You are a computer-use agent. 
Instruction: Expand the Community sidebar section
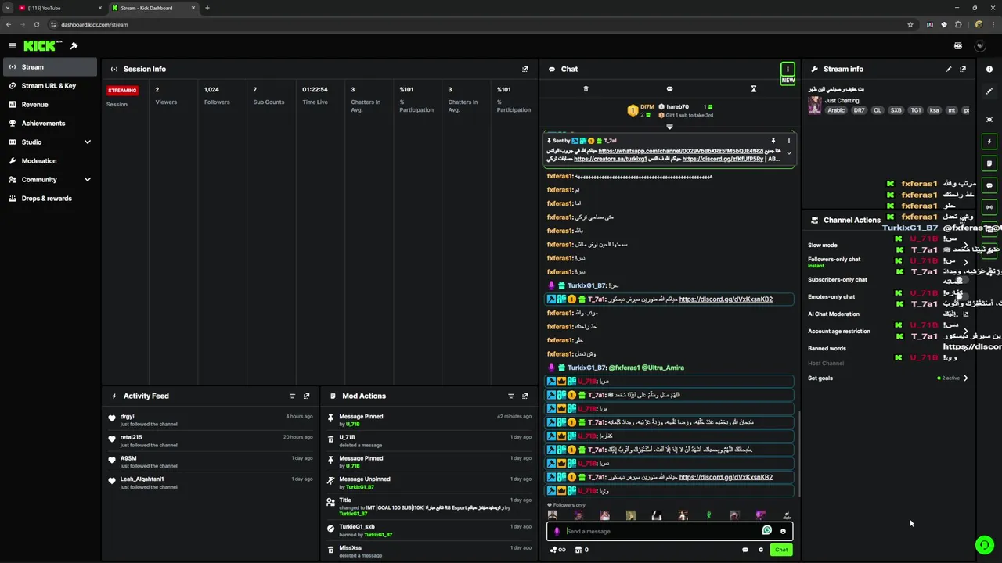tap(87, 179)
